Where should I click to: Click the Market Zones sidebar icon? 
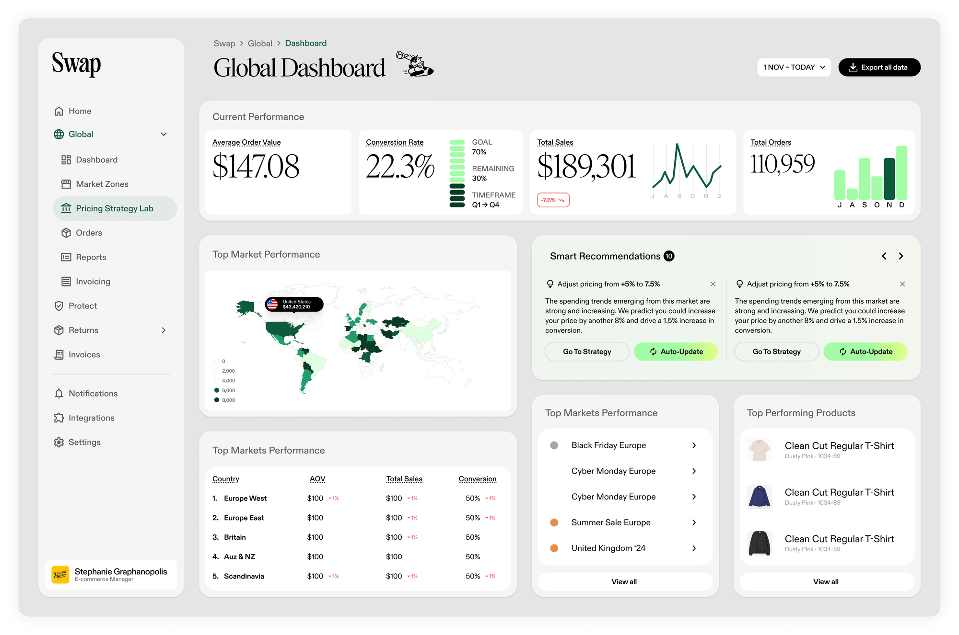[67, 184]
